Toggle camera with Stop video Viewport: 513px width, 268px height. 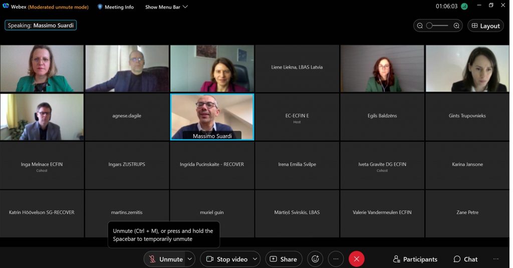point(226,259)
